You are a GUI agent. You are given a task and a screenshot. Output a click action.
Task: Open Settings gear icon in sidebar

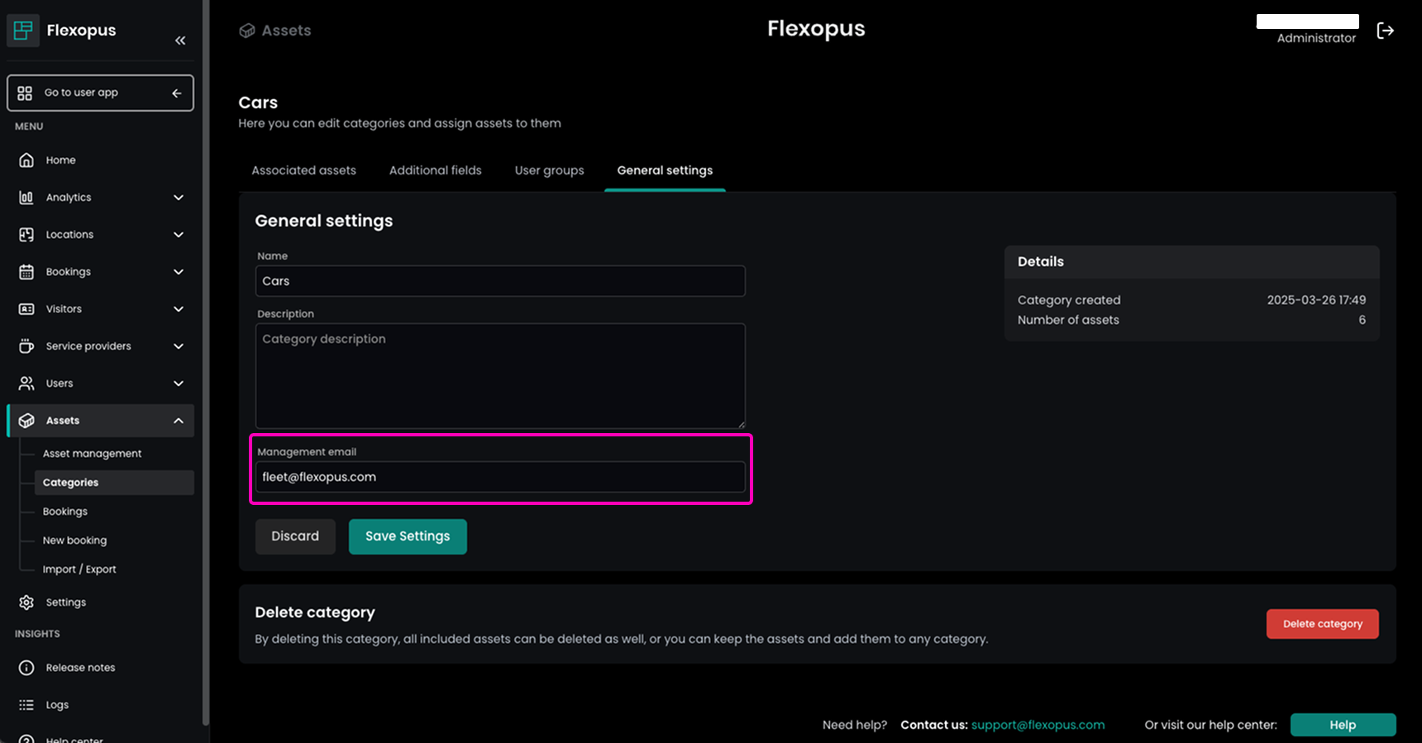click(x=26, y=602)
